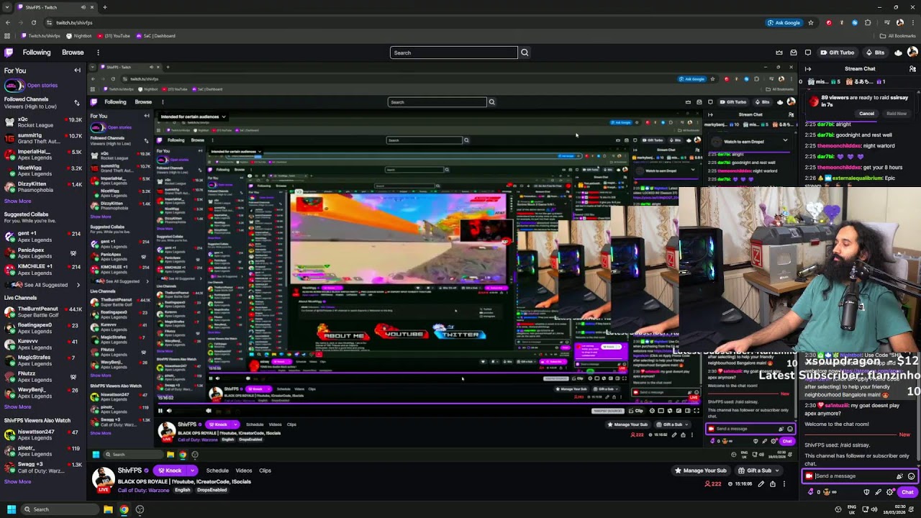Open the Browse tab
The image size is (921, 518).
[73, 53]
